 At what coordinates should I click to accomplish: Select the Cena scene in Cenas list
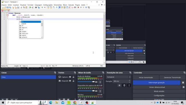[28, 77]
